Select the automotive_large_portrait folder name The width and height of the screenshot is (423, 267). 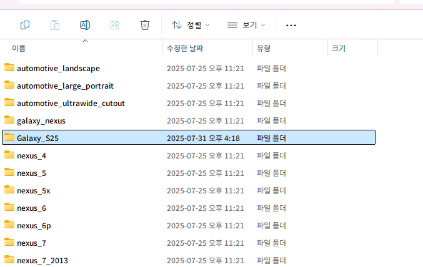click(65, 86)
